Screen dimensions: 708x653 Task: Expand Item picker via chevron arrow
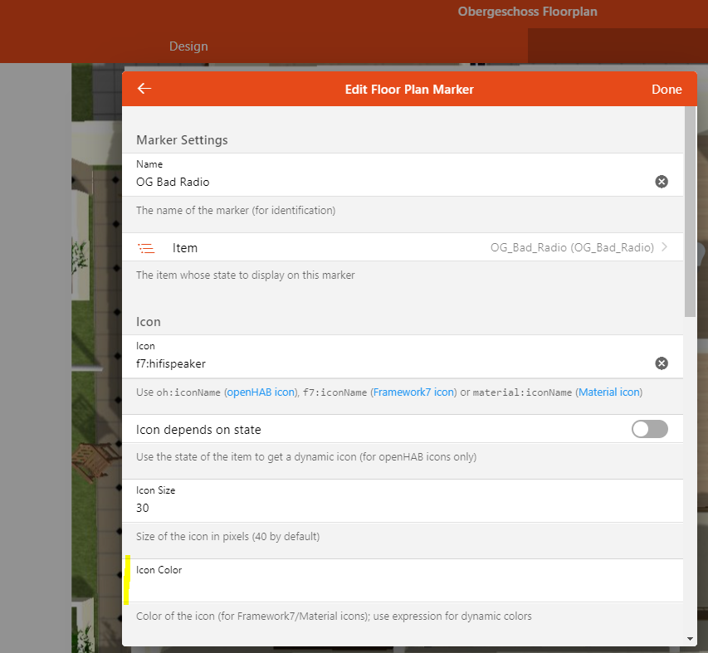click(665, 247)
